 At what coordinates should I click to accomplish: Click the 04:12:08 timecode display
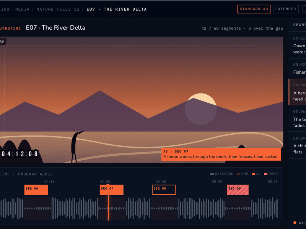(x=20, y=154)
